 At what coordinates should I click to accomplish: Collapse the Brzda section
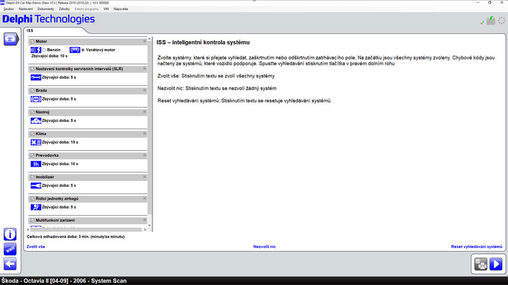pos(144,90)
